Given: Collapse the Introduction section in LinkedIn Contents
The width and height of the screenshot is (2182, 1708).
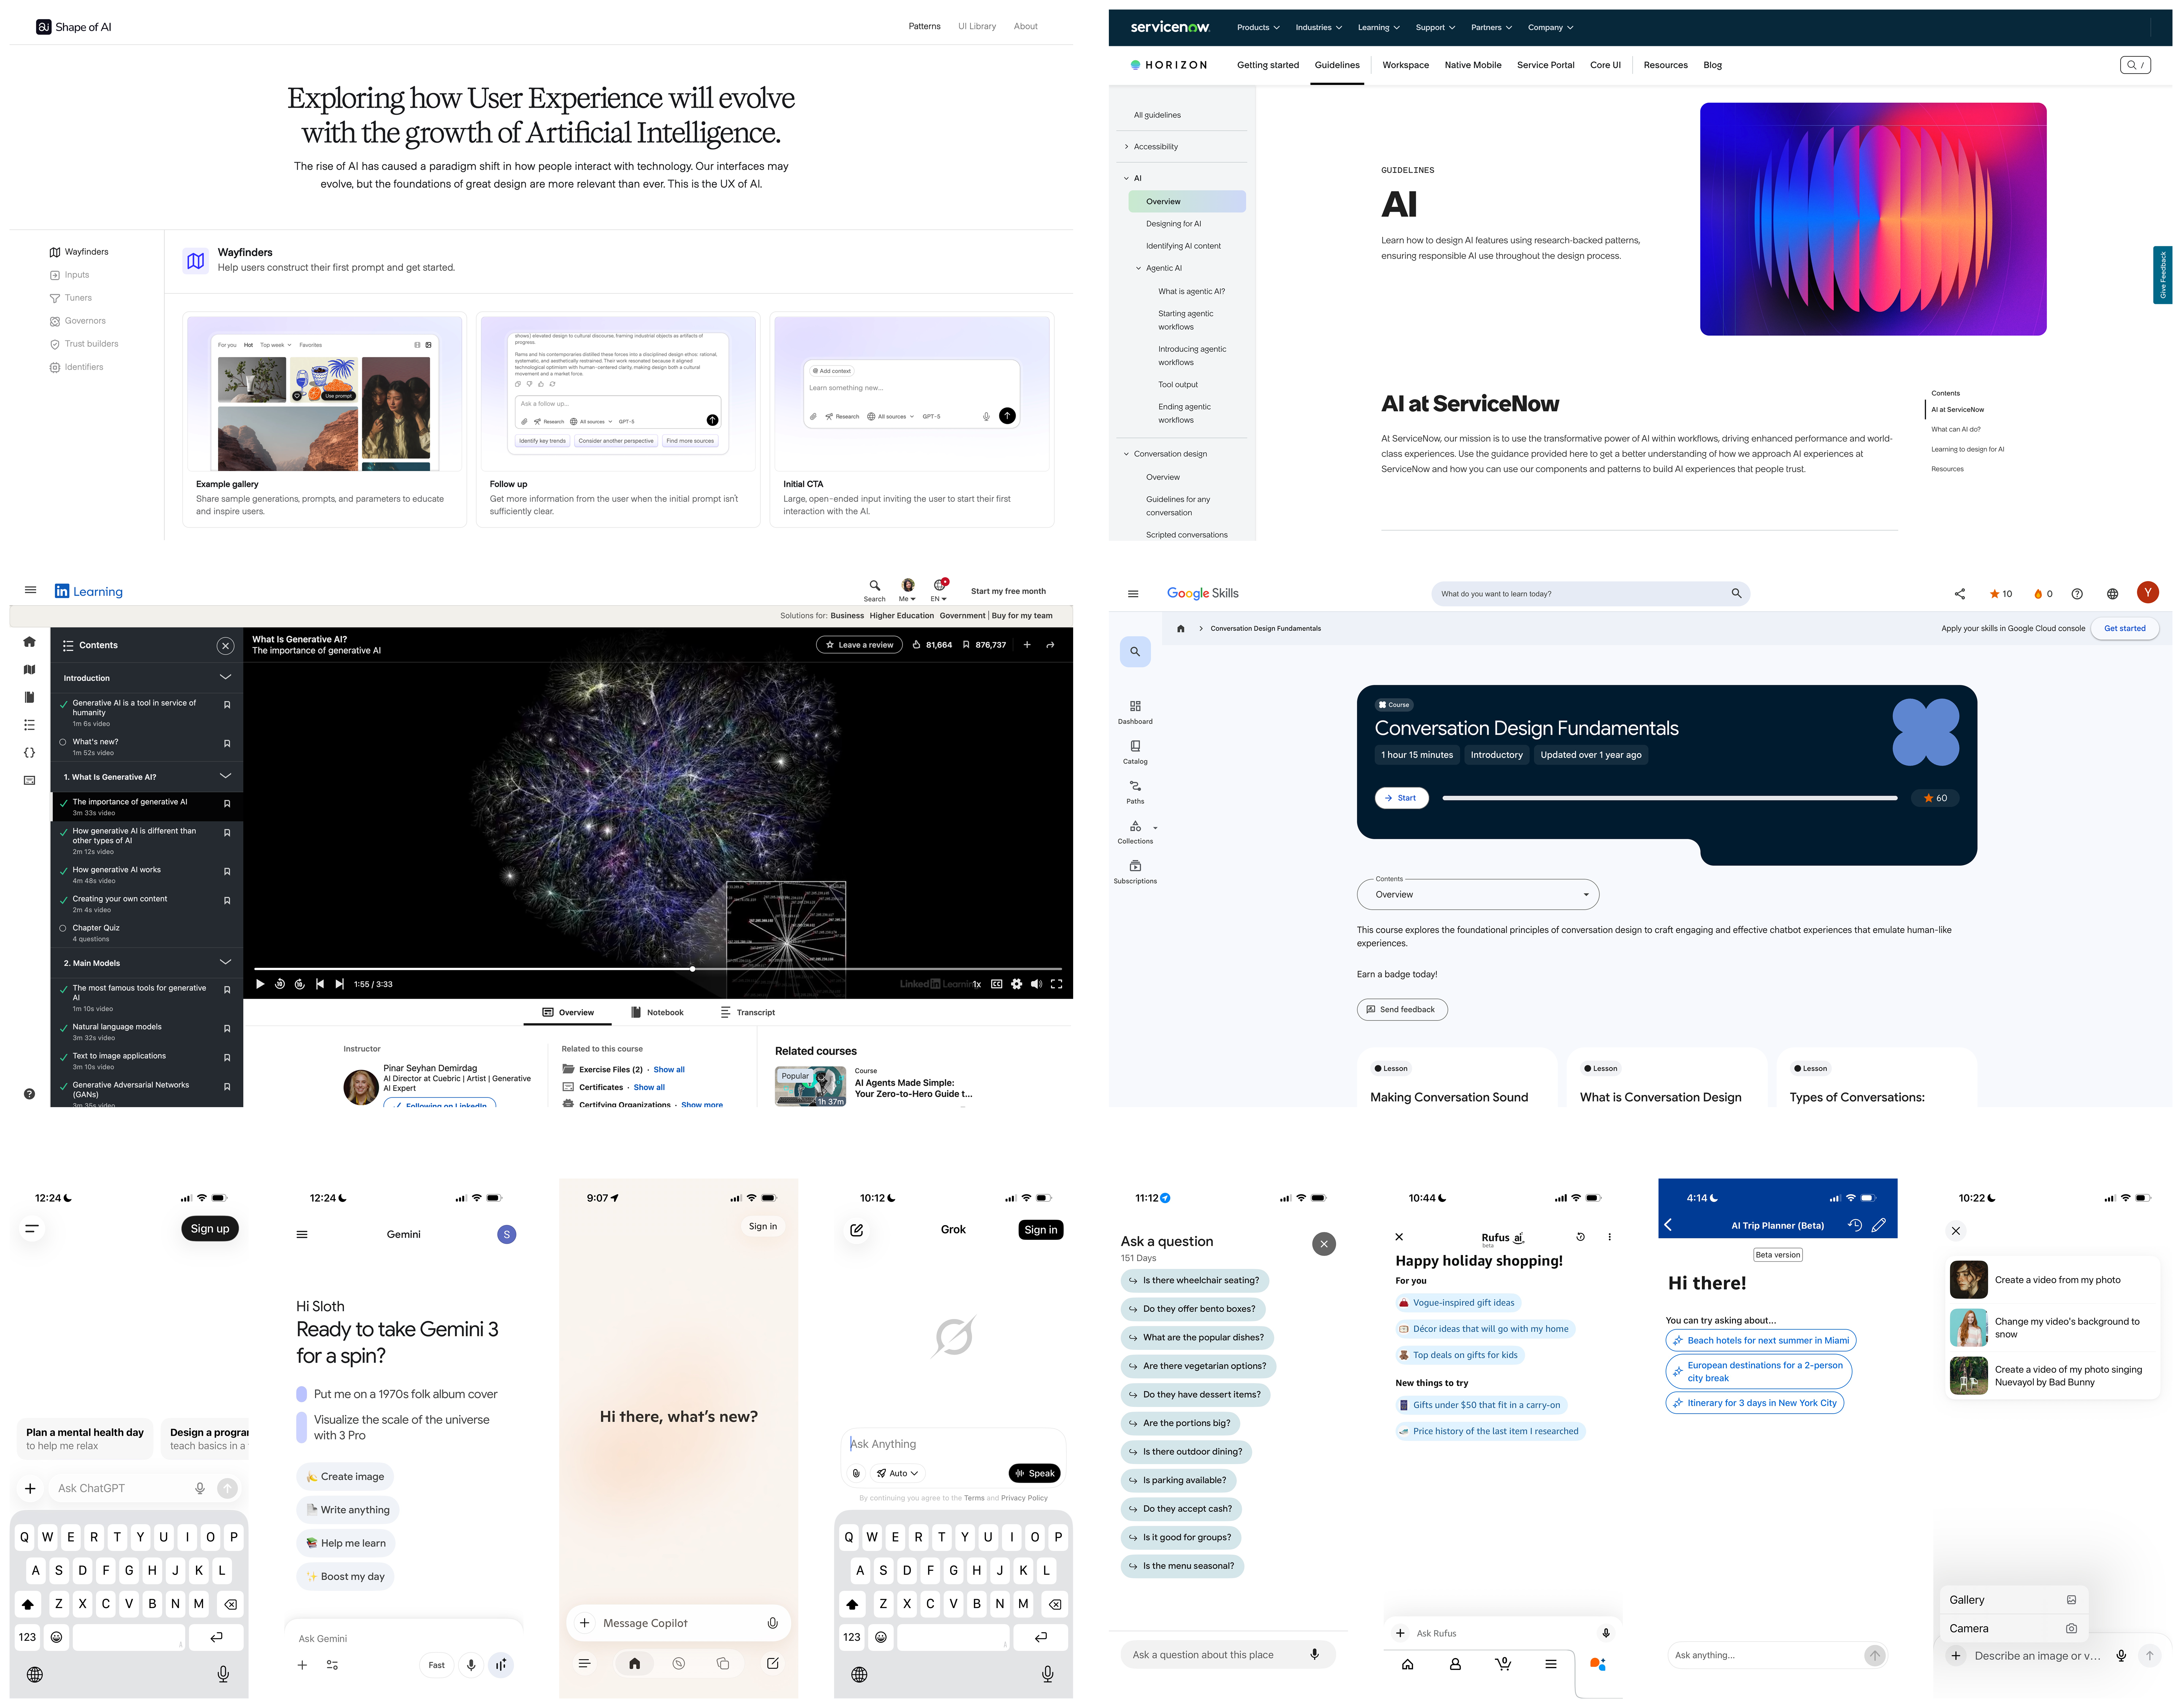Looking at the screenshot, I should (x=225, y=677).
